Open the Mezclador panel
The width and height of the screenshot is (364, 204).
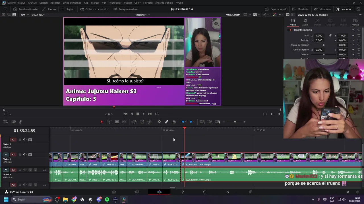[300, 9]
